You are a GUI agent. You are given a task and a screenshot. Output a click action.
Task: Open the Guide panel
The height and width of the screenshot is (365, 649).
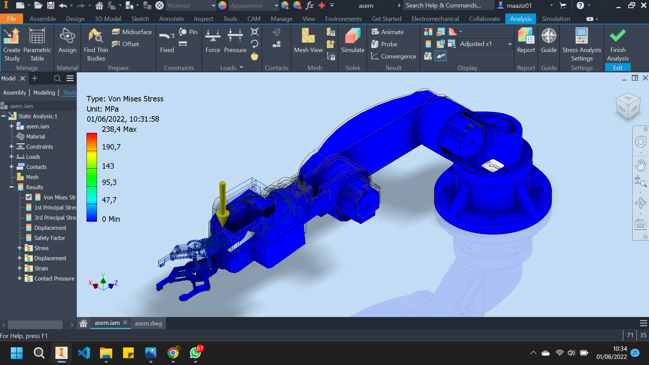click(x=549, y=41)
